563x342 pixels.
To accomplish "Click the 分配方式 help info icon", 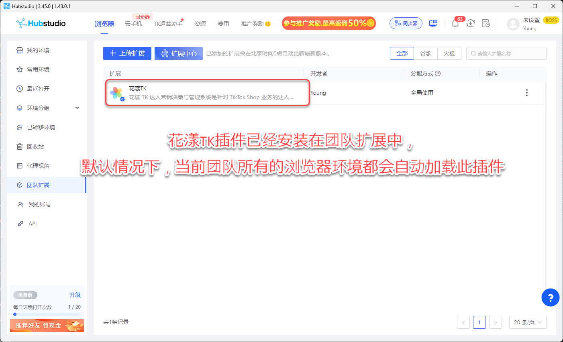I will [x=438, y=73].
